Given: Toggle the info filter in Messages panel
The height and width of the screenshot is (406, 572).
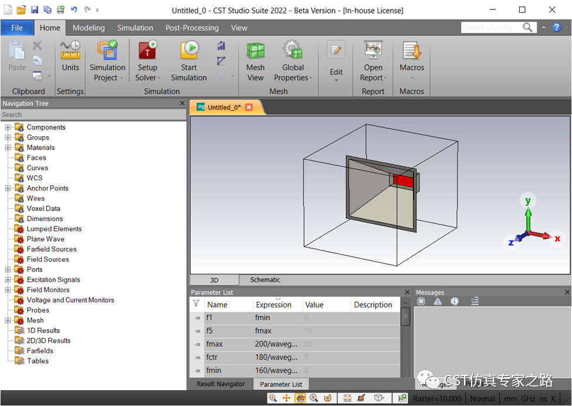Looking at the screenshot, I should (455, 302).
